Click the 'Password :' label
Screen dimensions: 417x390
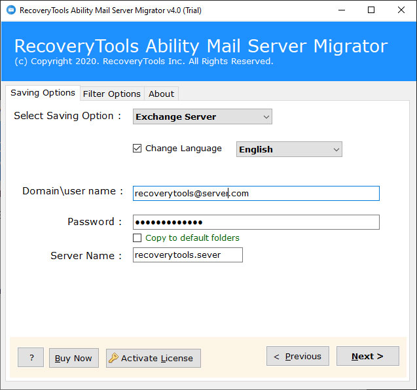point(95,221)
